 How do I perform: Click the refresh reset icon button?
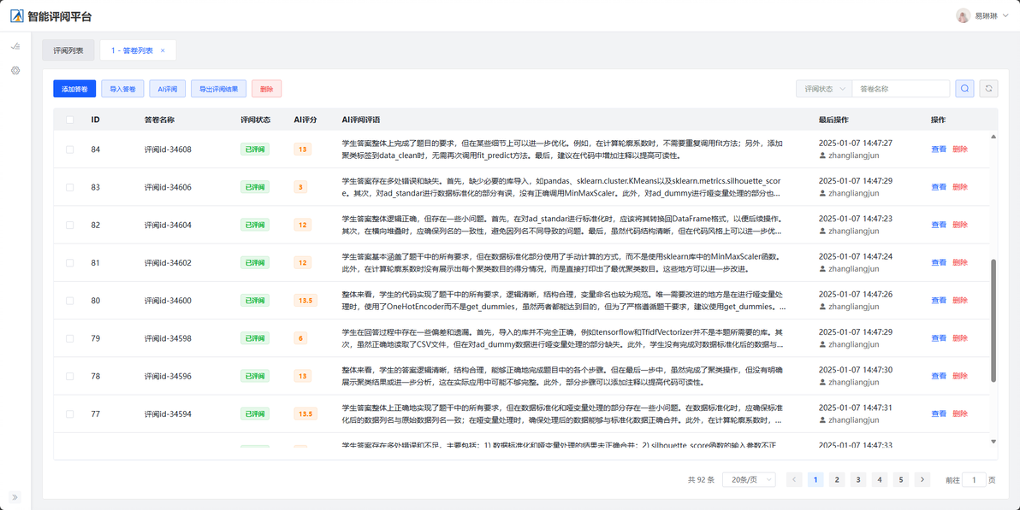pos(988,89)
